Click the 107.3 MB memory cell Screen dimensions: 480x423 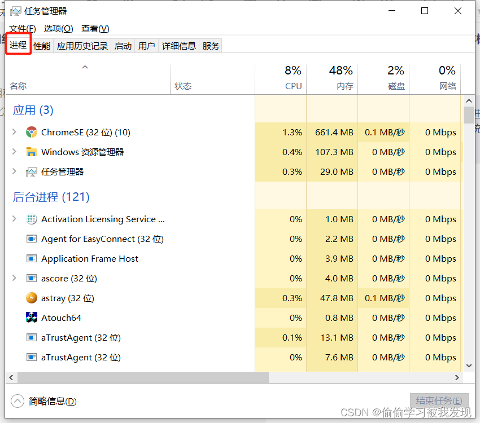coord(332,152)
